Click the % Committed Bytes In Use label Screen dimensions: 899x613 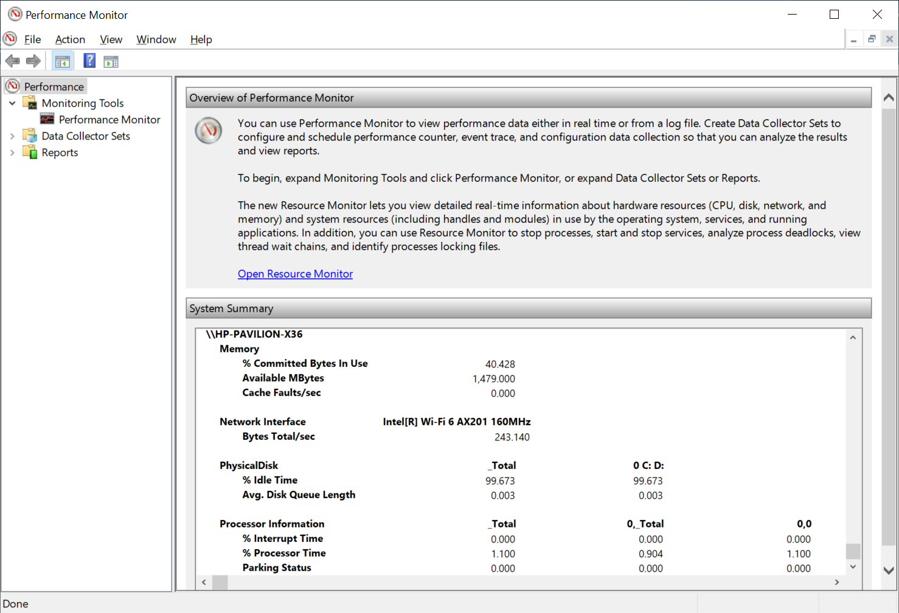(305, 363)
